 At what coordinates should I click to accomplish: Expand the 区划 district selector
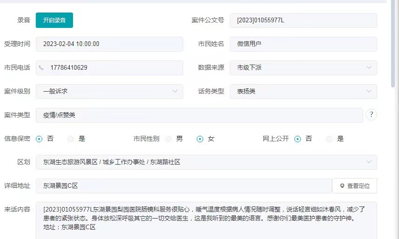[x=206, y=162]
